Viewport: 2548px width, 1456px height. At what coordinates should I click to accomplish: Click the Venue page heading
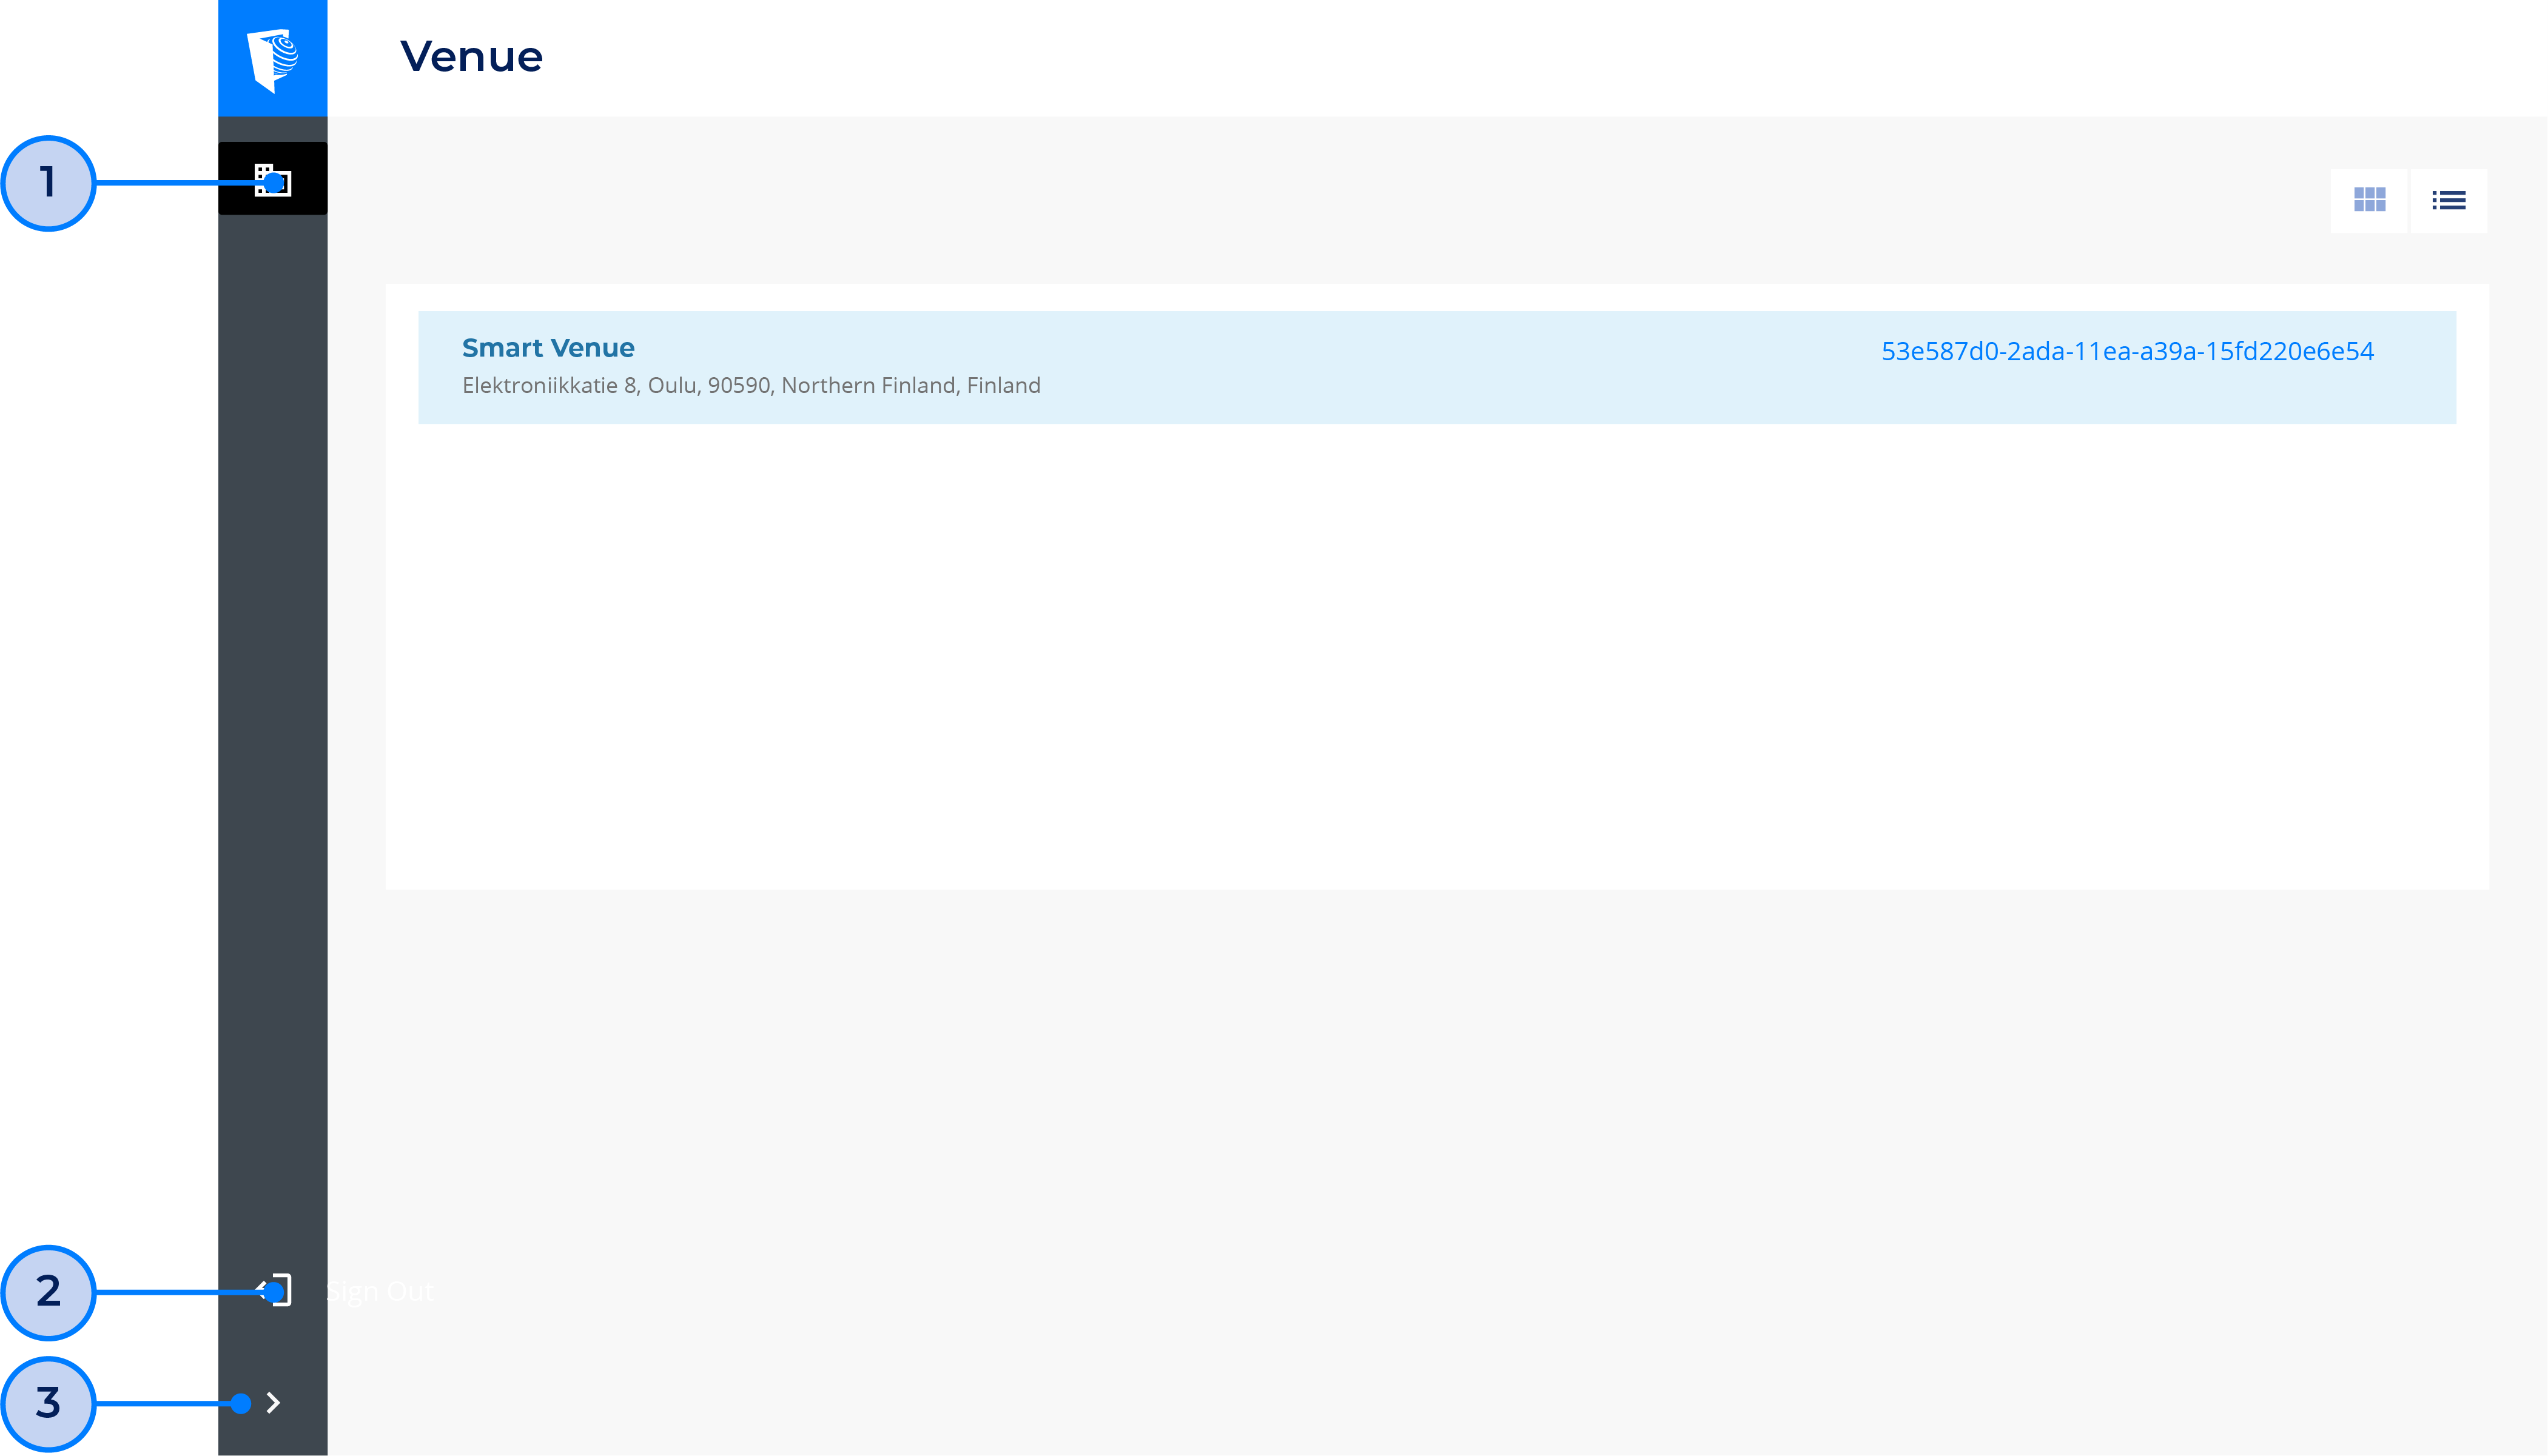[x=471, y=57]
